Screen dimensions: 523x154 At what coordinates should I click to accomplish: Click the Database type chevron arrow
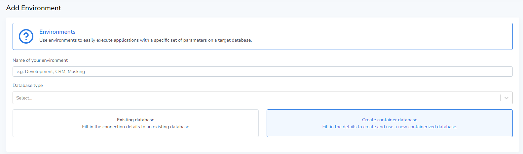(x=506, y=98)
